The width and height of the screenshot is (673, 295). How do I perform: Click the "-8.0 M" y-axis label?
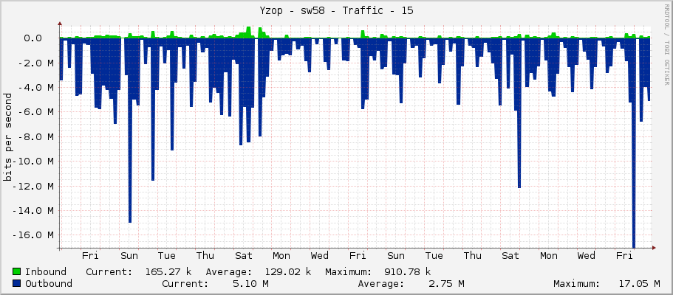35,137
